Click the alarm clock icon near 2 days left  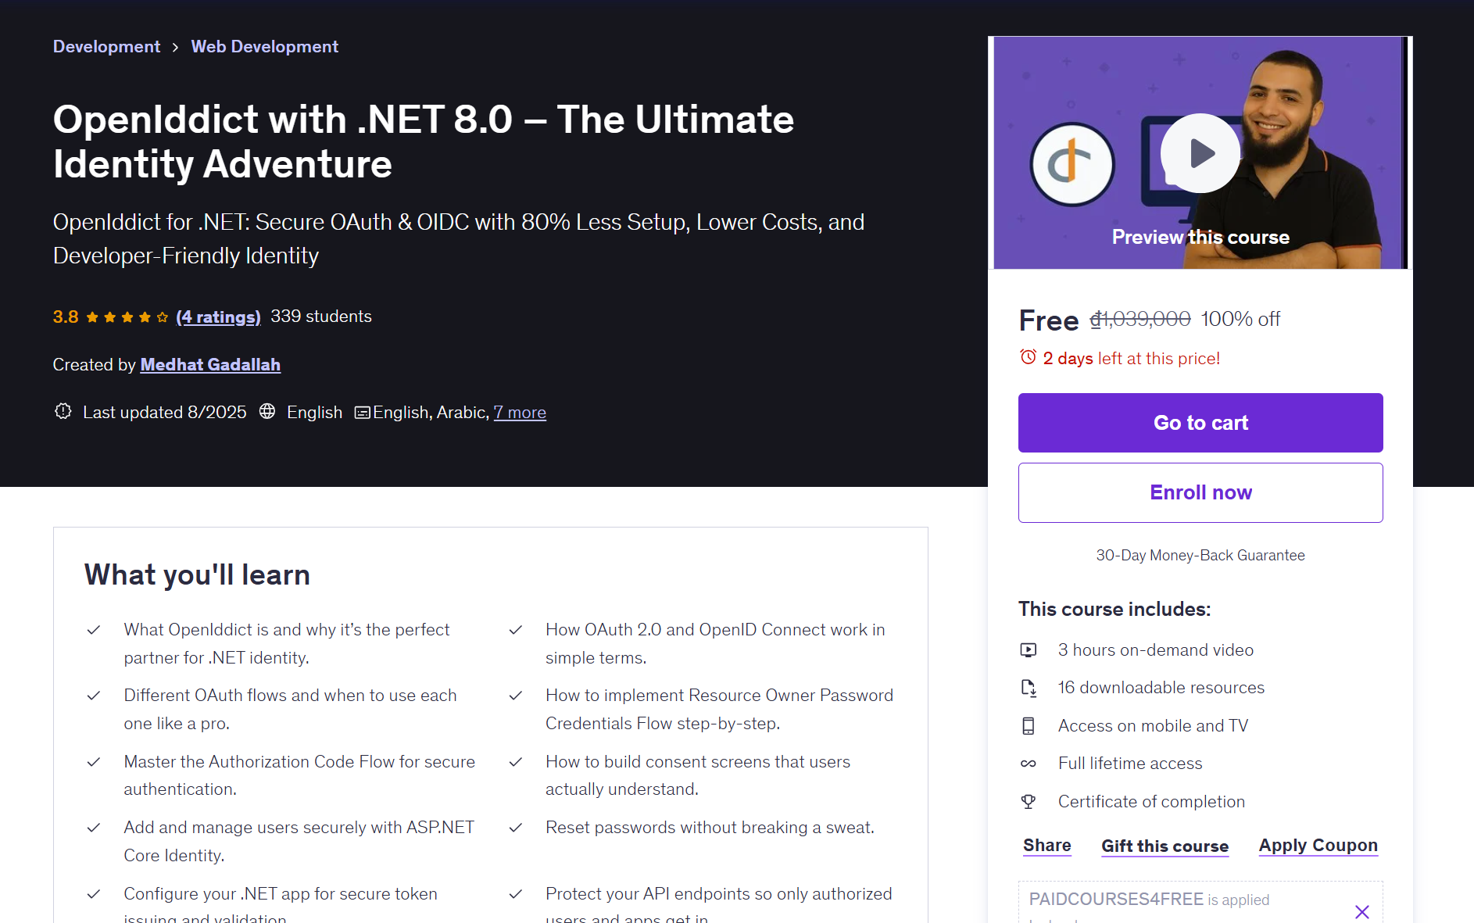[1028, 357]
